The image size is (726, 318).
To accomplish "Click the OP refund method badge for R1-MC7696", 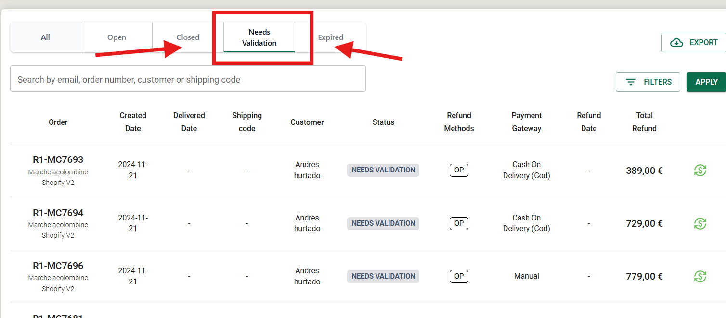I will point(459,276).
